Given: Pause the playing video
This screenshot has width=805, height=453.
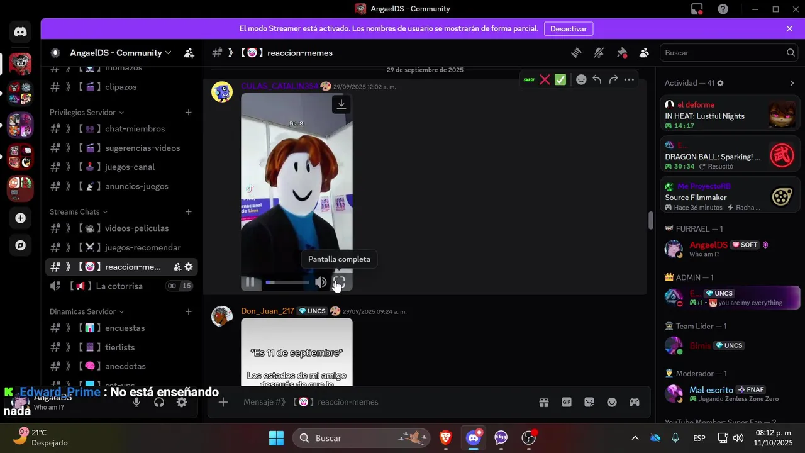Looking at the screenshot, I should point(250,282).
